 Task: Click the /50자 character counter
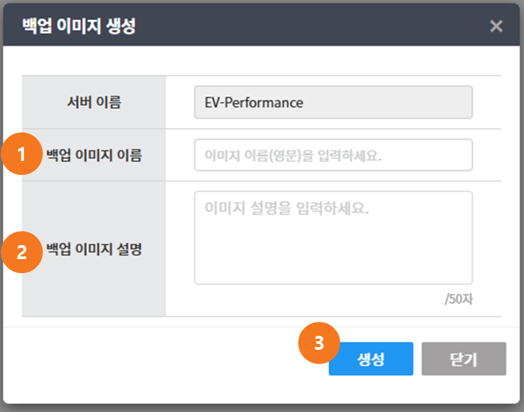(458, 298)
